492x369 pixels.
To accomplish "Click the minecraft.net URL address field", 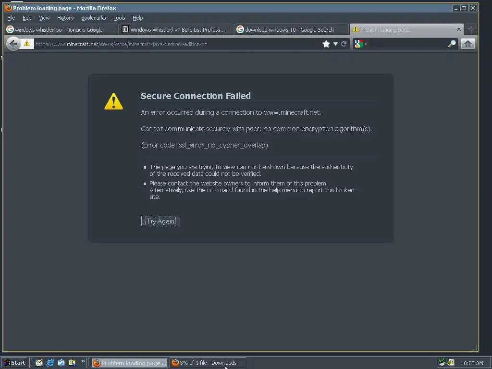I will (177, 44).
